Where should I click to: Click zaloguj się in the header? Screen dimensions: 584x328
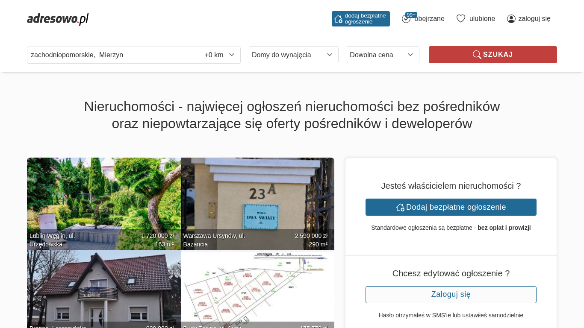click(534, 19)
